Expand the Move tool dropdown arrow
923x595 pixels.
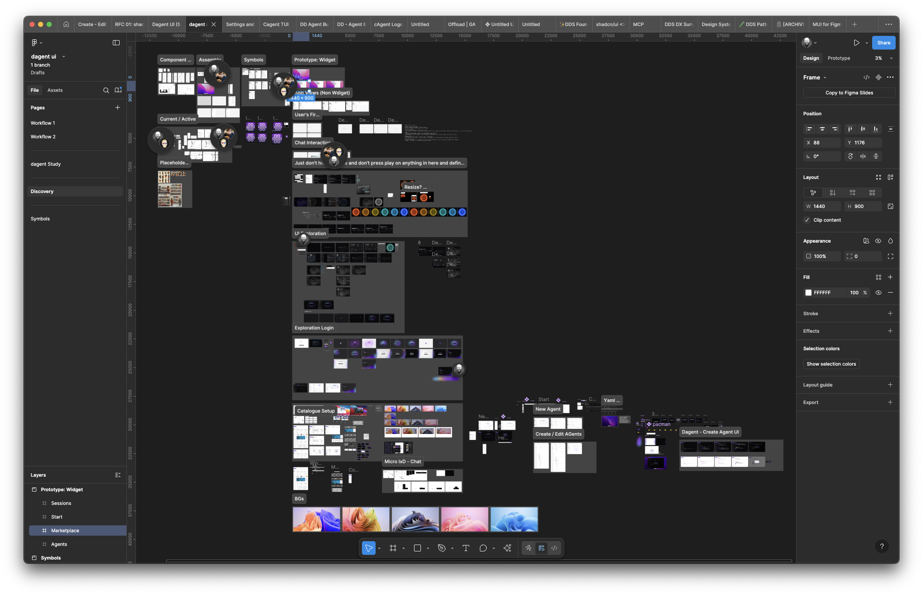click(379, 548)
